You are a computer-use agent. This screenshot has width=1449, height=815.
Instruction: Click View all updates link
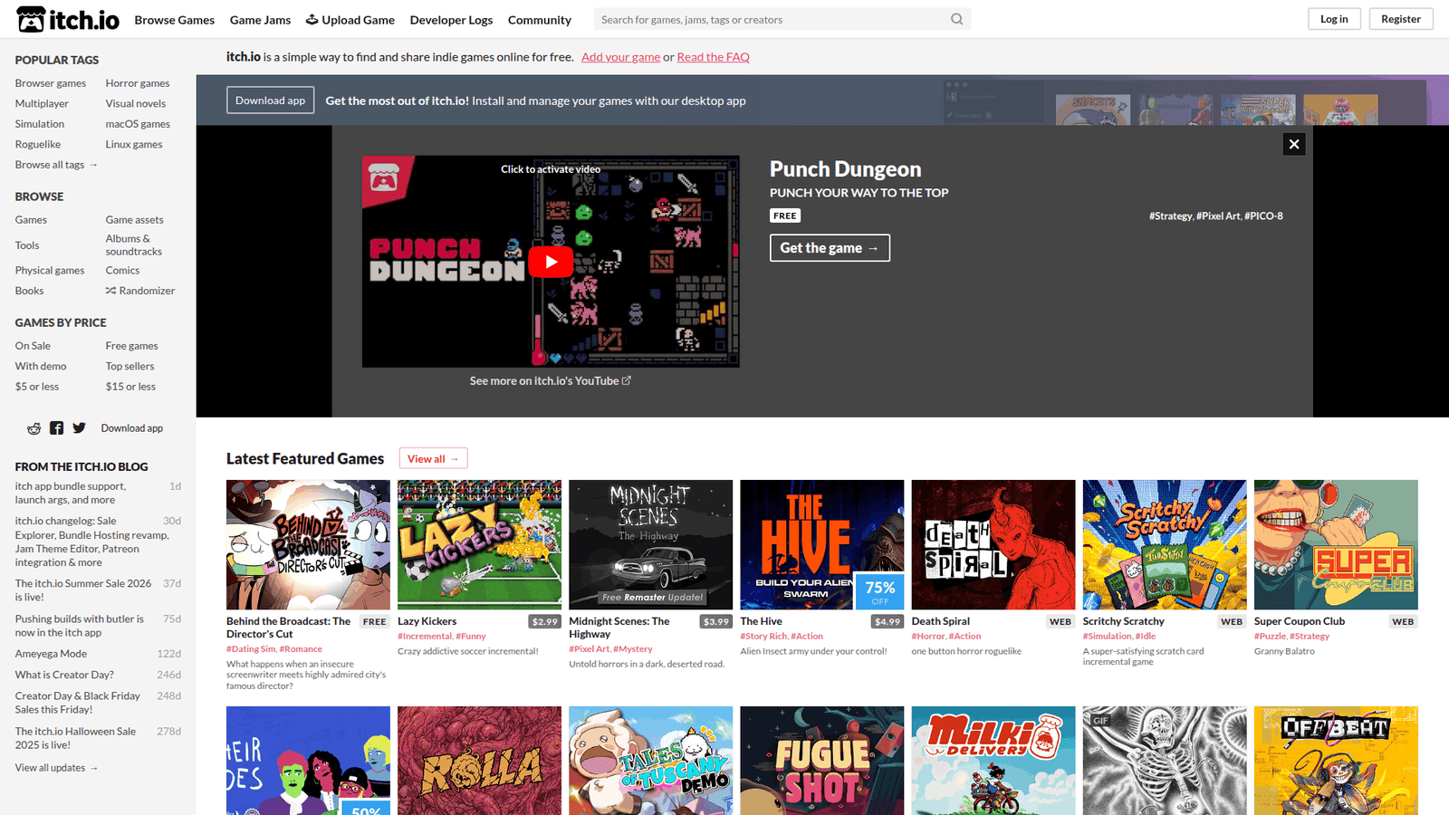[56, 768]
